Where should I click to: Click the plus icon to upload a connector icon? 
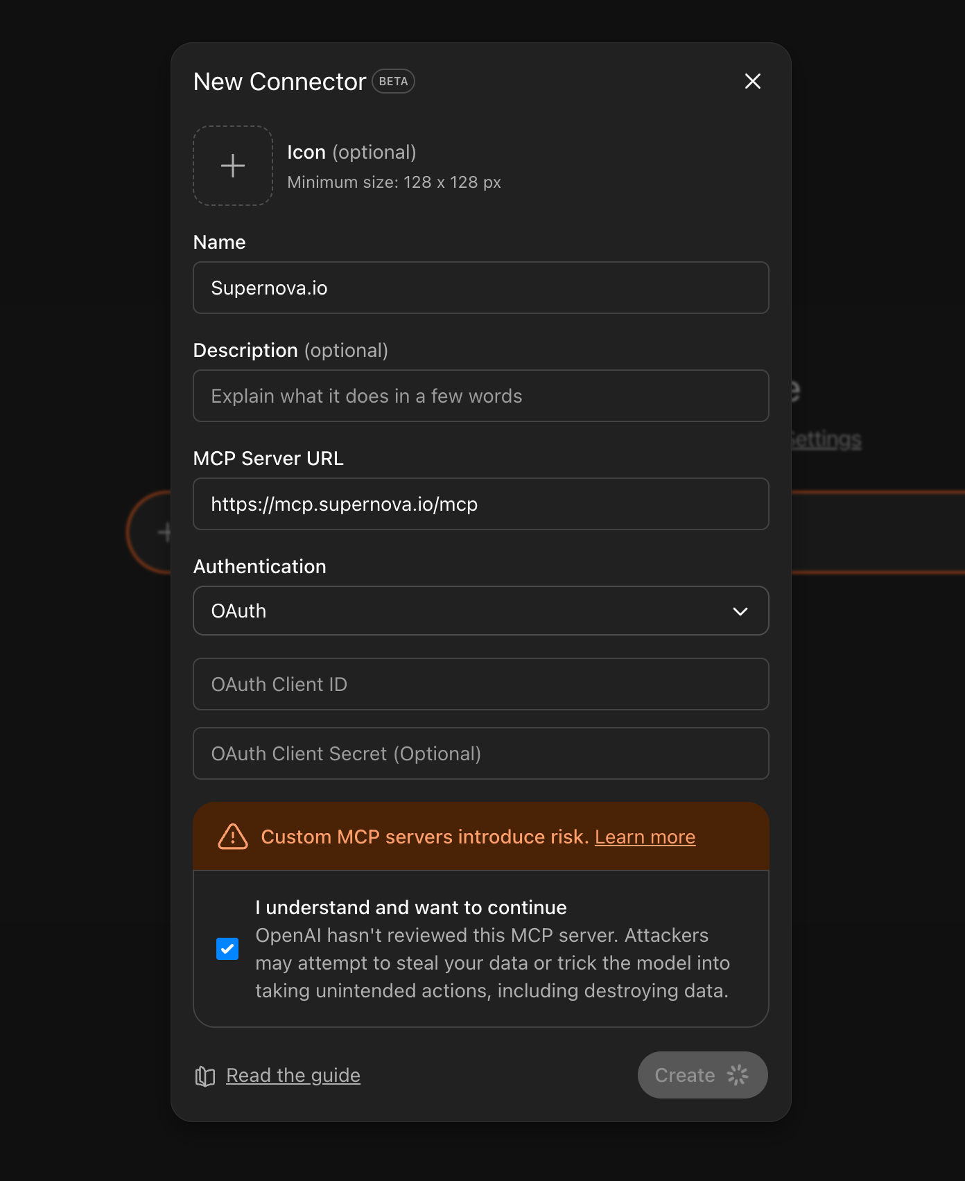click(233, 166)
